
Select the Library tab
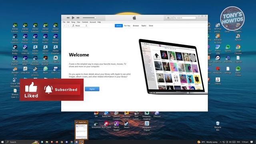pyautogui.click(x=119, y=26)
